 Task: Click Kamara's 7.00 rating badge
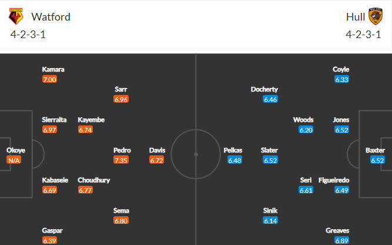coord(49,80)
